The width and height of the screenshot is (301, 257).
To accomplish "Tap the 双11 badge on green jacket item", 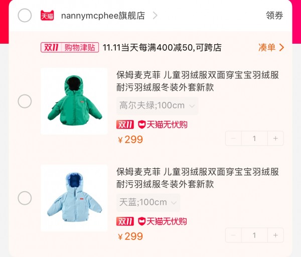I will pos(125,124).
